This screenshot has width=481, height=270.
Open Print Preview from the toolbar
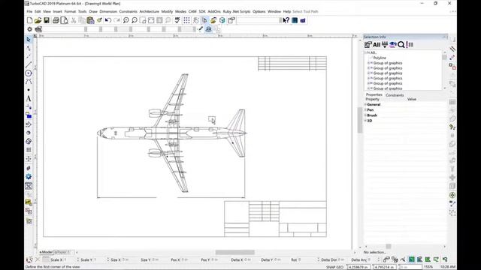point(65,20)
